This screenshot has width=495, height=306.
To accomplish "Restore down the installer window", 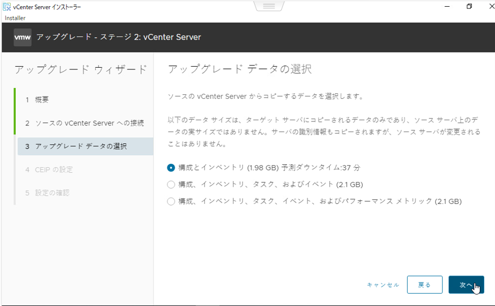I will click(x=469, y=6).
